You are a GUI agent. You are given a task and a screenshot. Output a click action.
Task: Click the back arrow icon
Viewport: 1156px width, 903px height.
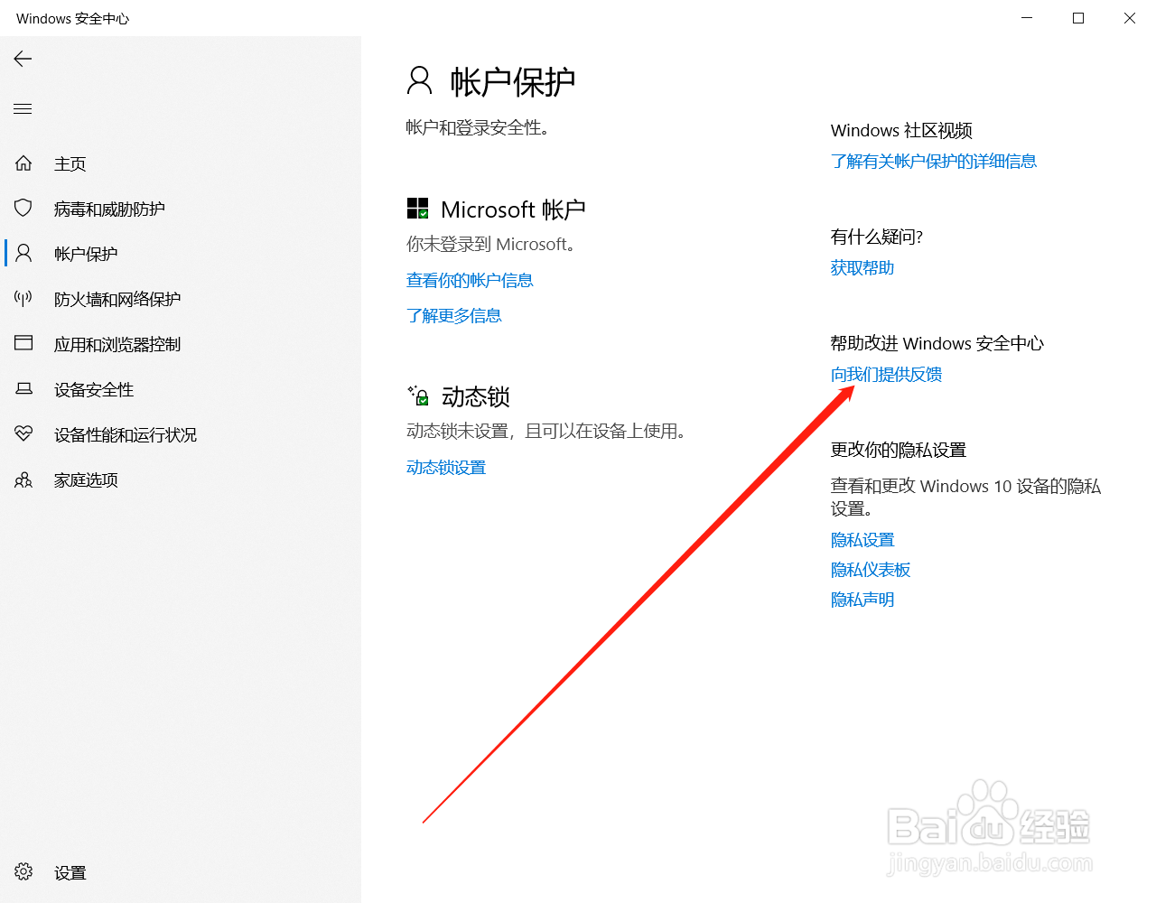click(x=23, y=59)
